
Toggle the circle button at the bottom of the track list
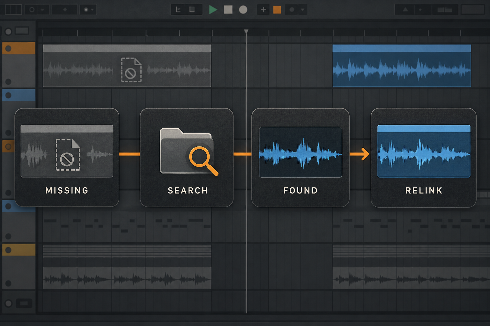pos(9,303)
